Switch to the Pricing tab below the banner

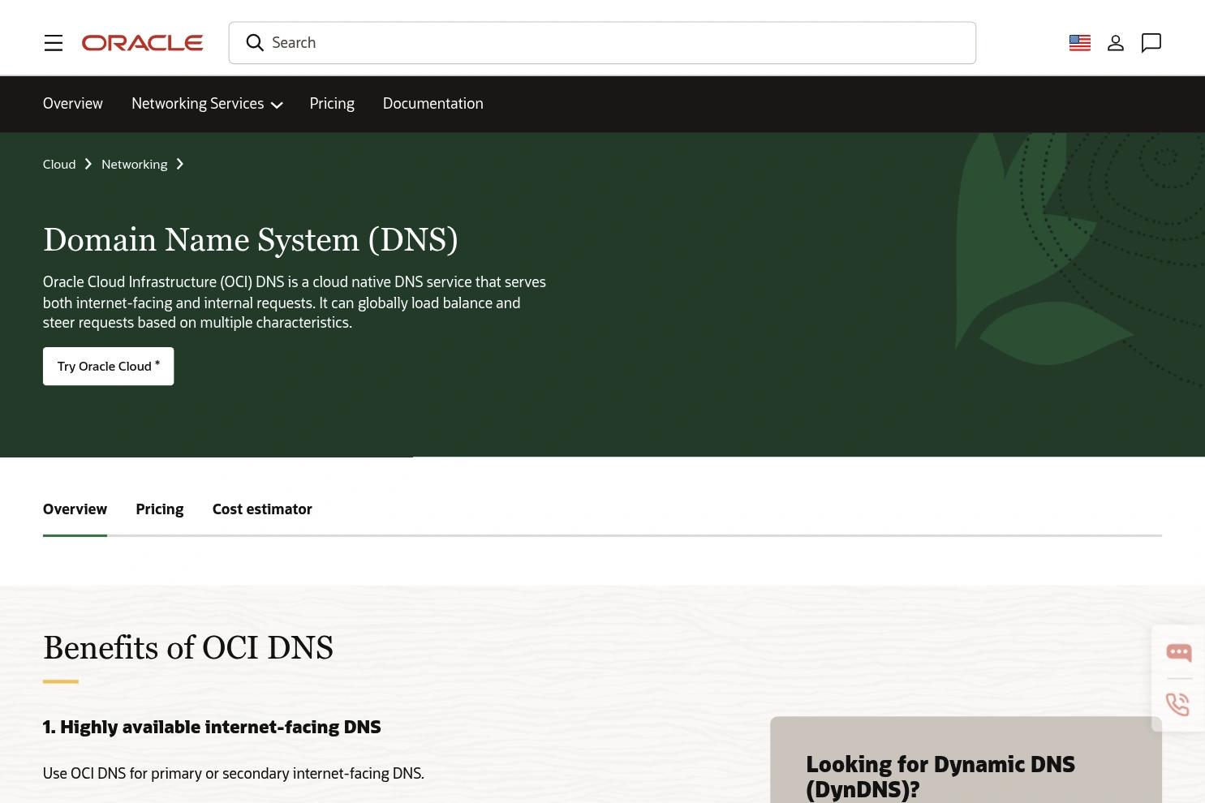pyautogui.click(x=160, y=509)
